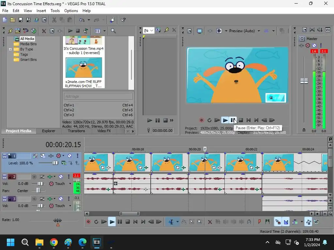The width and height of the screenshot is (334, 250).
Task: Open Preview (Auto) quality dropdown
Action: pyautogui.click(x=259, y=31)
